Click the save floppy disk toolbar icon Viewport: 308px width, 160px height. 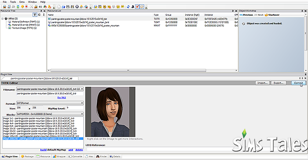click(68, 7)
